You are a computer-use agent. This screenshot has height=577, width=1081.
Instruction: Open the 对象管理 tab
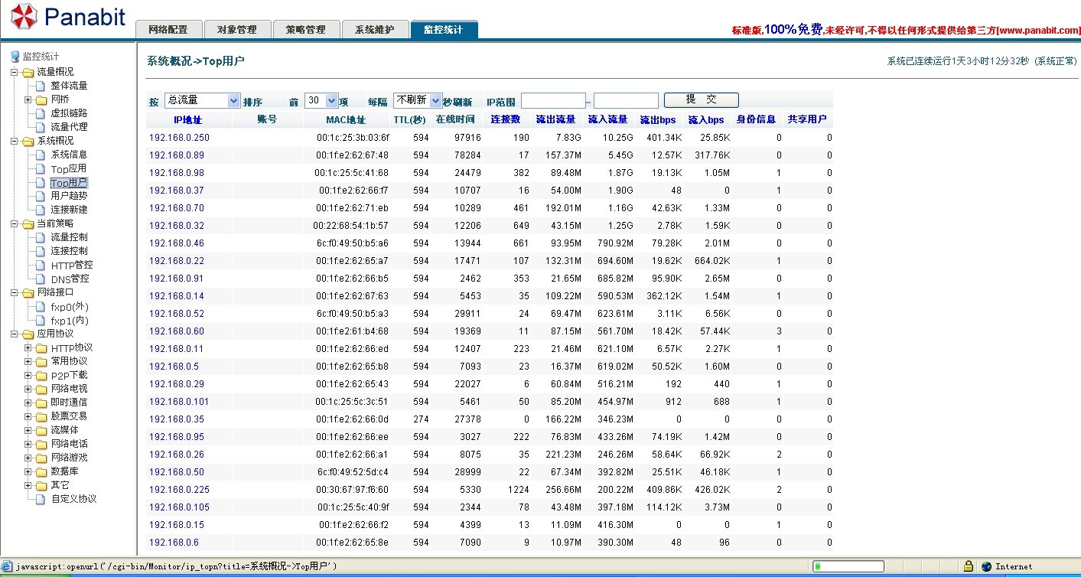237,29
